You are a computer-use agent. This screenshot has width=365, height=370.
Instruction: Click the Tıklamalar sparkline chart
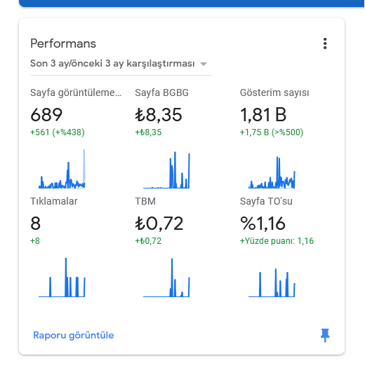point(62,277)
